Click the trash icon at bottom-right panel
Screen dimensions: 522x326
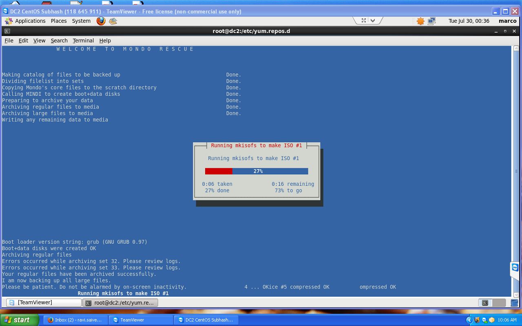514,303
